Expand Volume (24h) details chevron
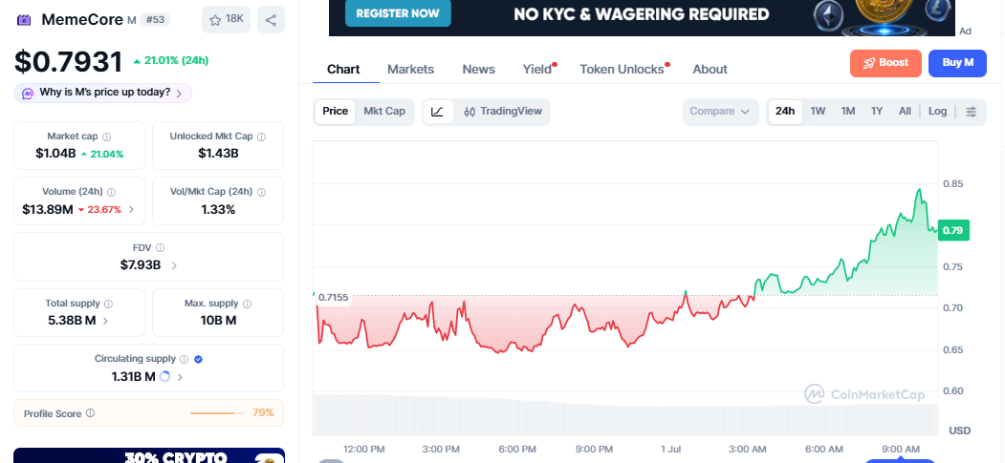Viewport: 1005px width, 463px height. point(131,209)
